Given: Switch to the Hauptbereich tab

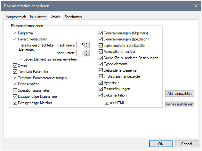Looking at the screenshot, I should point(16,17).
